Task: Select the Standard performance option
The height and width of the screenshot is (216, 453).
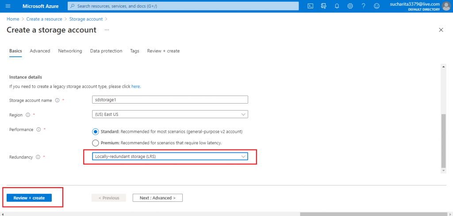Action: (96, 131)
